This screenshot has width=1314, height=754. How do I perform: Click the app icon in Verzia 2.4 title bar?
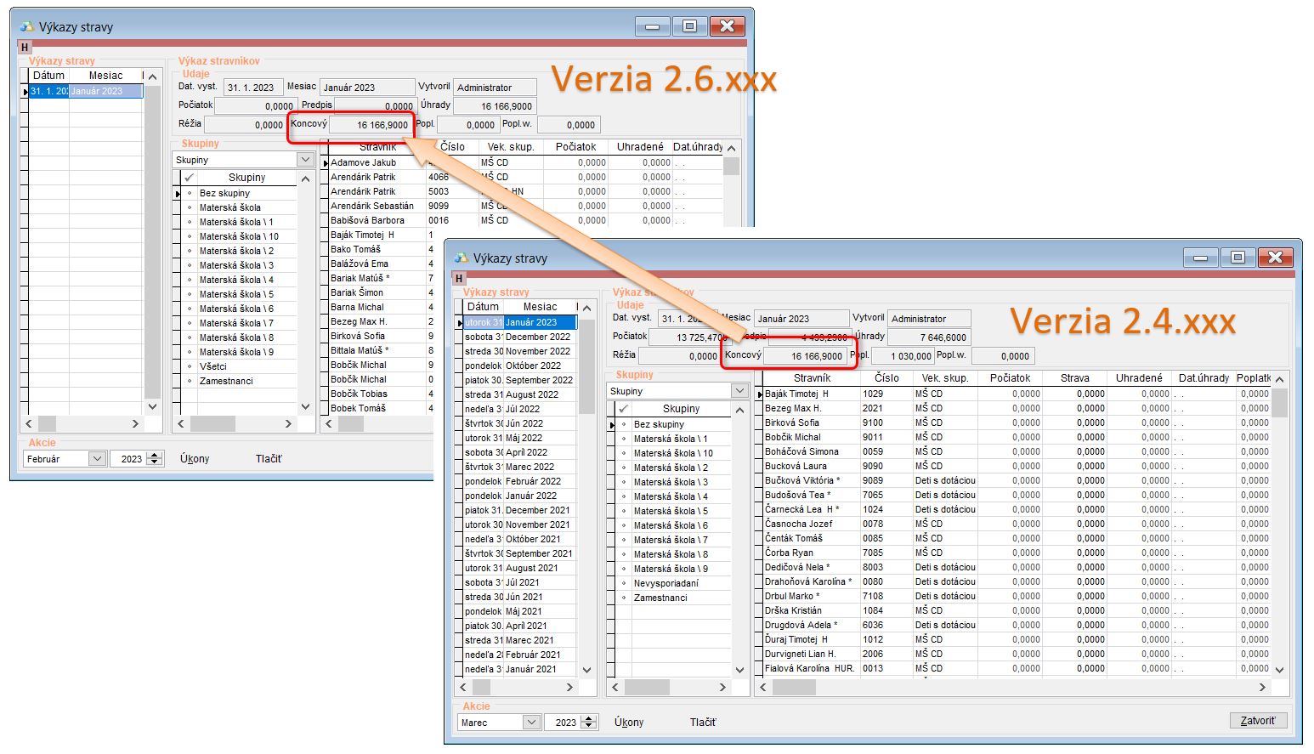[x=462, y=258]
